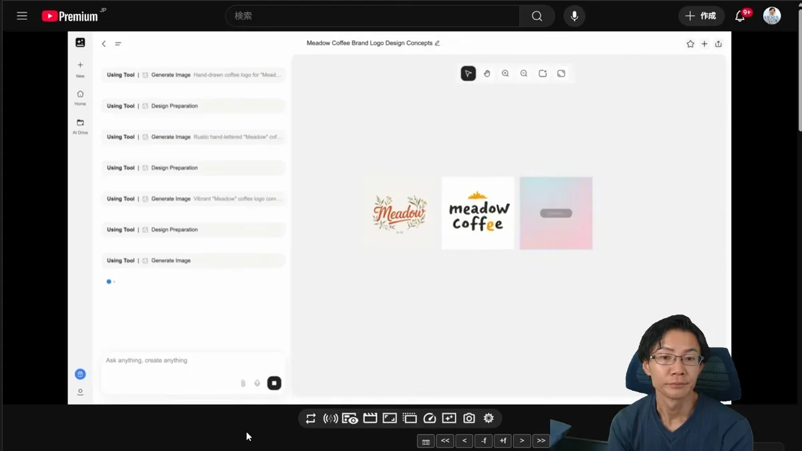Zoom in on the canvas
Viewport: 802px width, 451px height.
click(505, 73)
